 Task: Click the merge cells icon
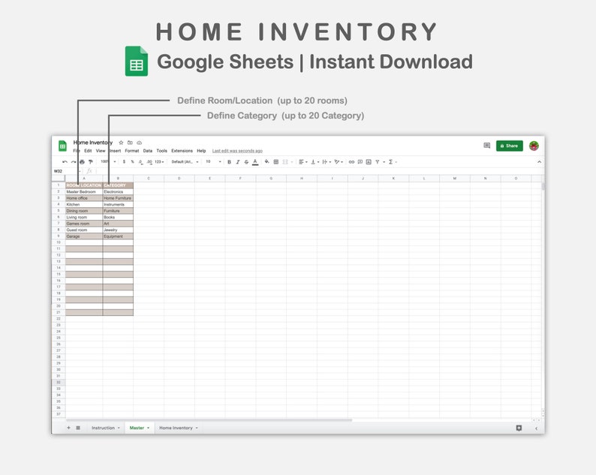(x=285, y=162)
